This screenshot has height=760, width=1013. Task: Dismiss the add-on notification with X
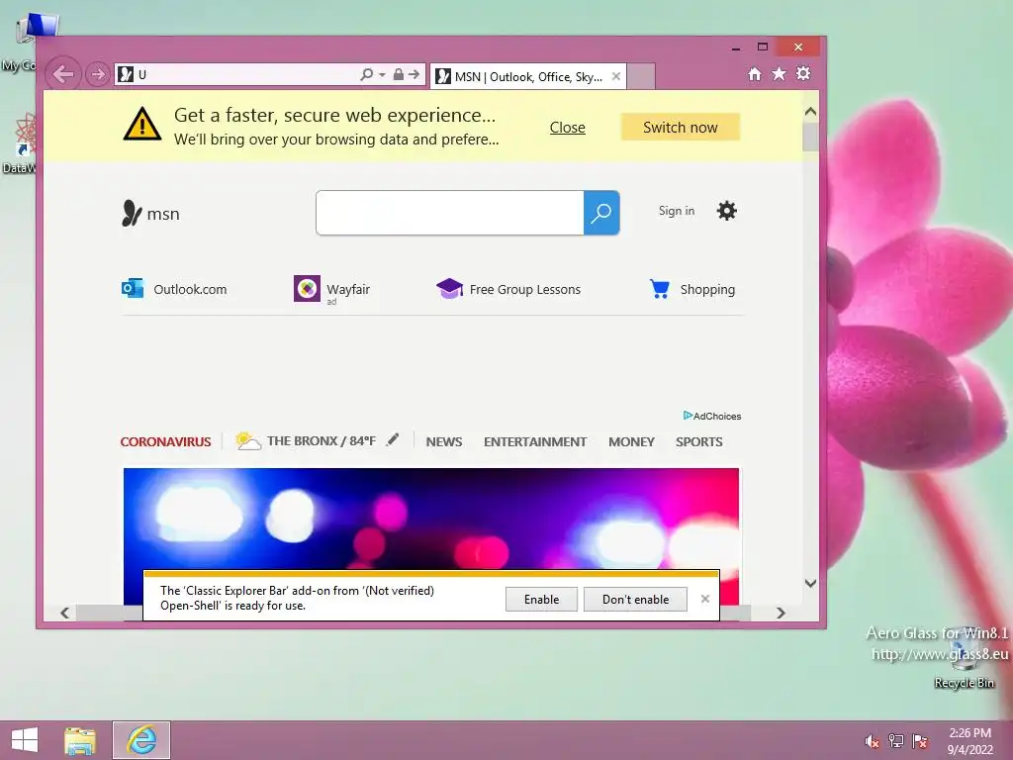[x=704, y=599]
